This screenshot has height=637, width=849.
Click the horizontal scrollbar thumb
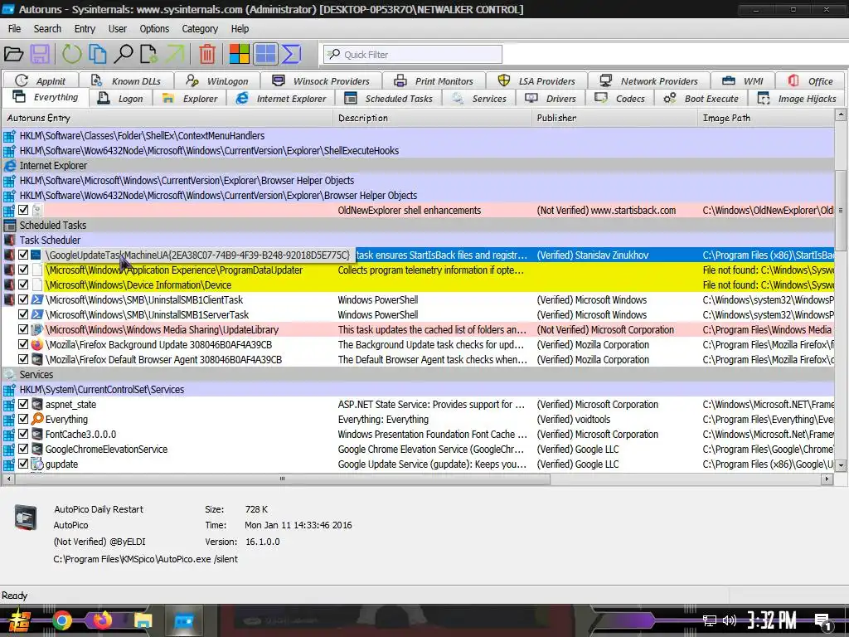(282, 479)
